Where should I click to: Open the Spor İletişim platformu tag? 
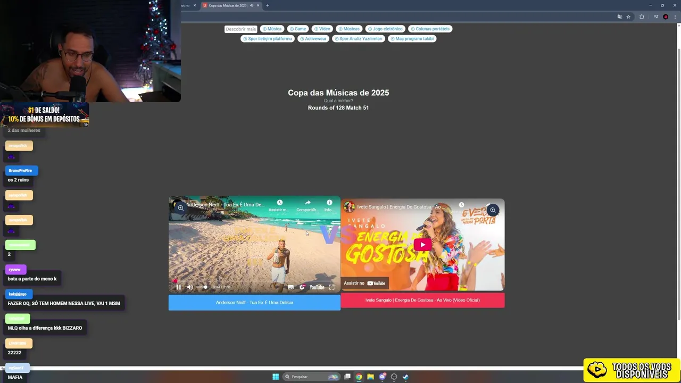tap(268, 39)
